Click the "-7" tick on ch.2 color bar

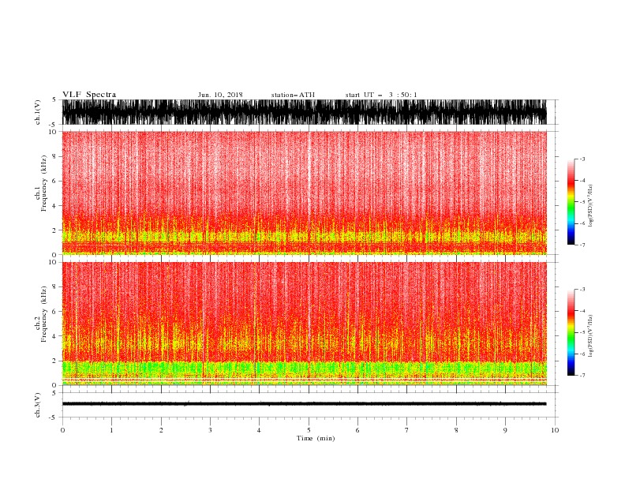point(582,375)
